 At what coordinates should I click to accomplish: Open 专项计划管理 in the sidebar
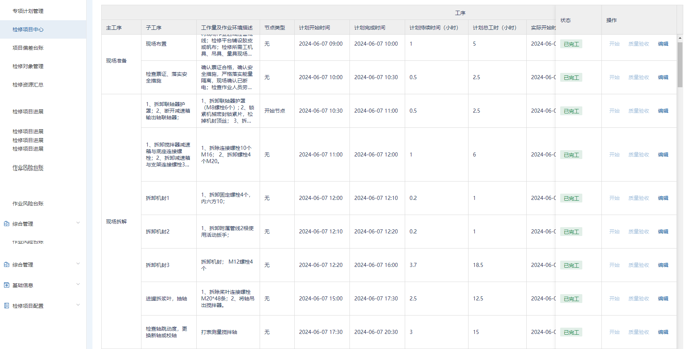(28, 11)
